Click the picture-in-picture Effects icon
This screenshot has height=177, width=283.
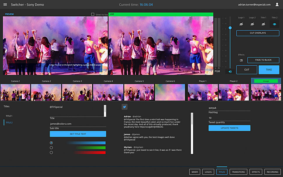click(241, 60)
